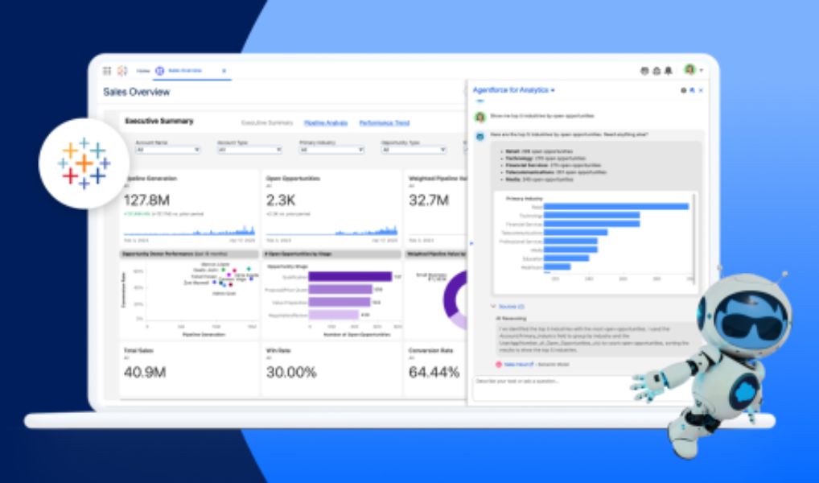Click the Telecommunications bar in Primary Industry chart
Viewport: 819px width, 483px height.
[575, 232]
